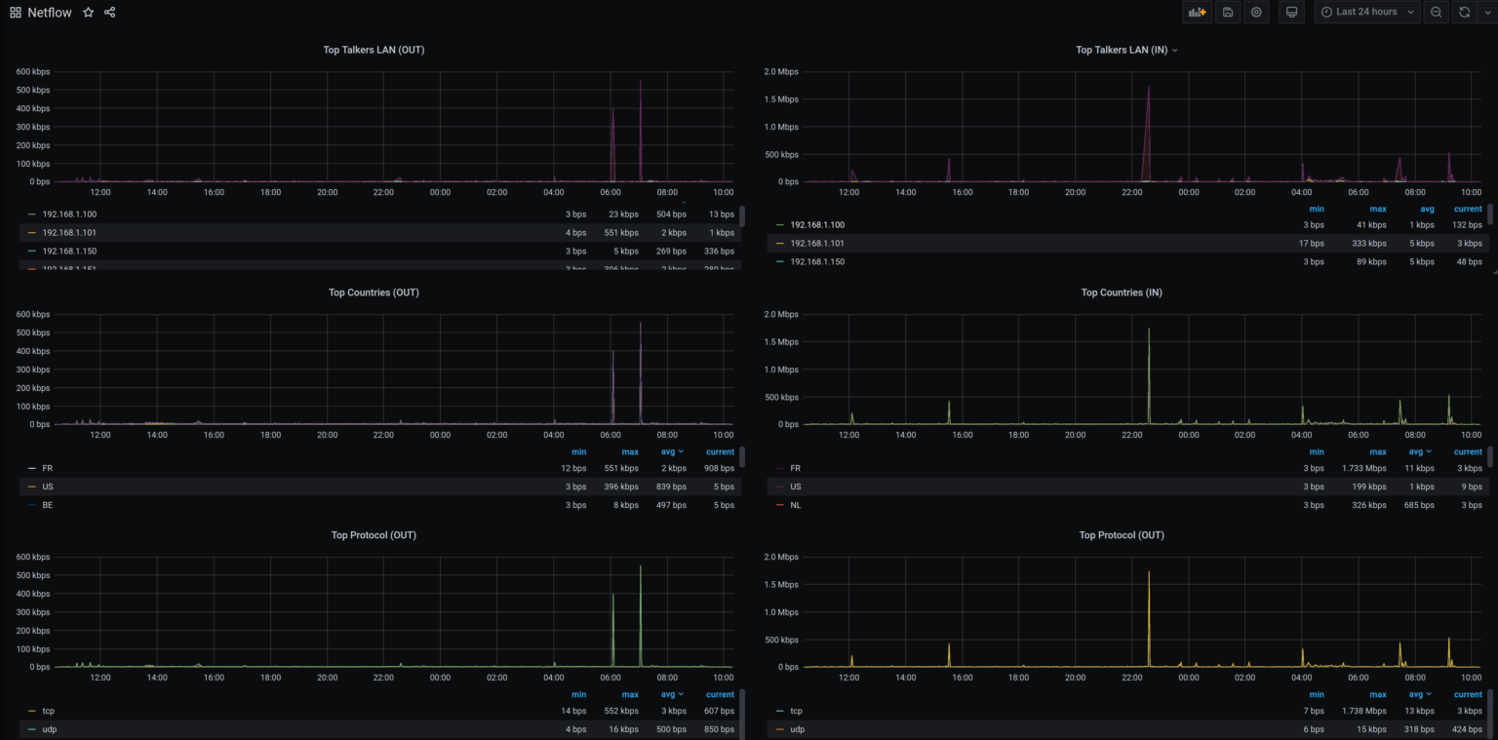Open the Last 24 hours time picker
Screen dimensions: 1498x740
(1365, 12)
